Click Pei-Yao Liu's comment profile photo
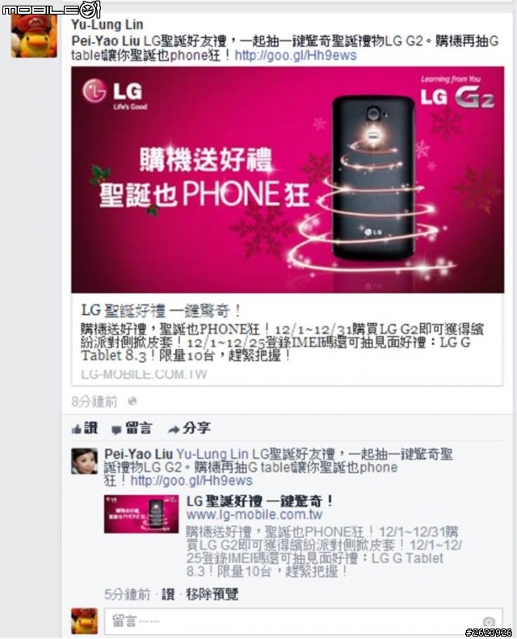Screen dimensions: 517x639 [x=84, y=461]
